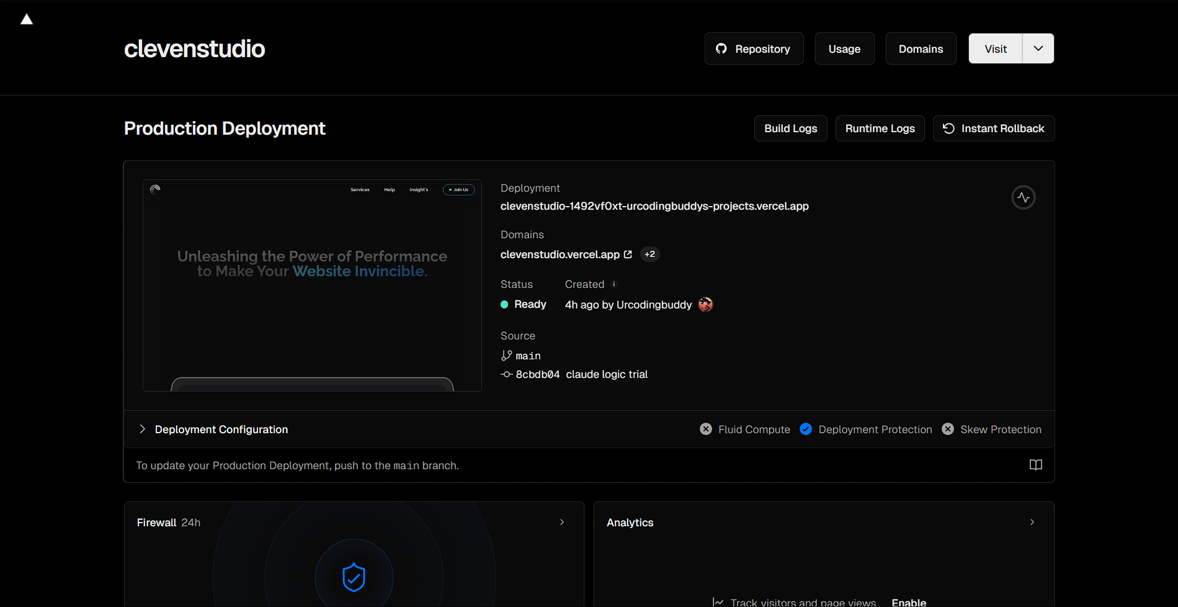
Task: Click the 'claude logic trial' commit message
Action: (607, 374)
